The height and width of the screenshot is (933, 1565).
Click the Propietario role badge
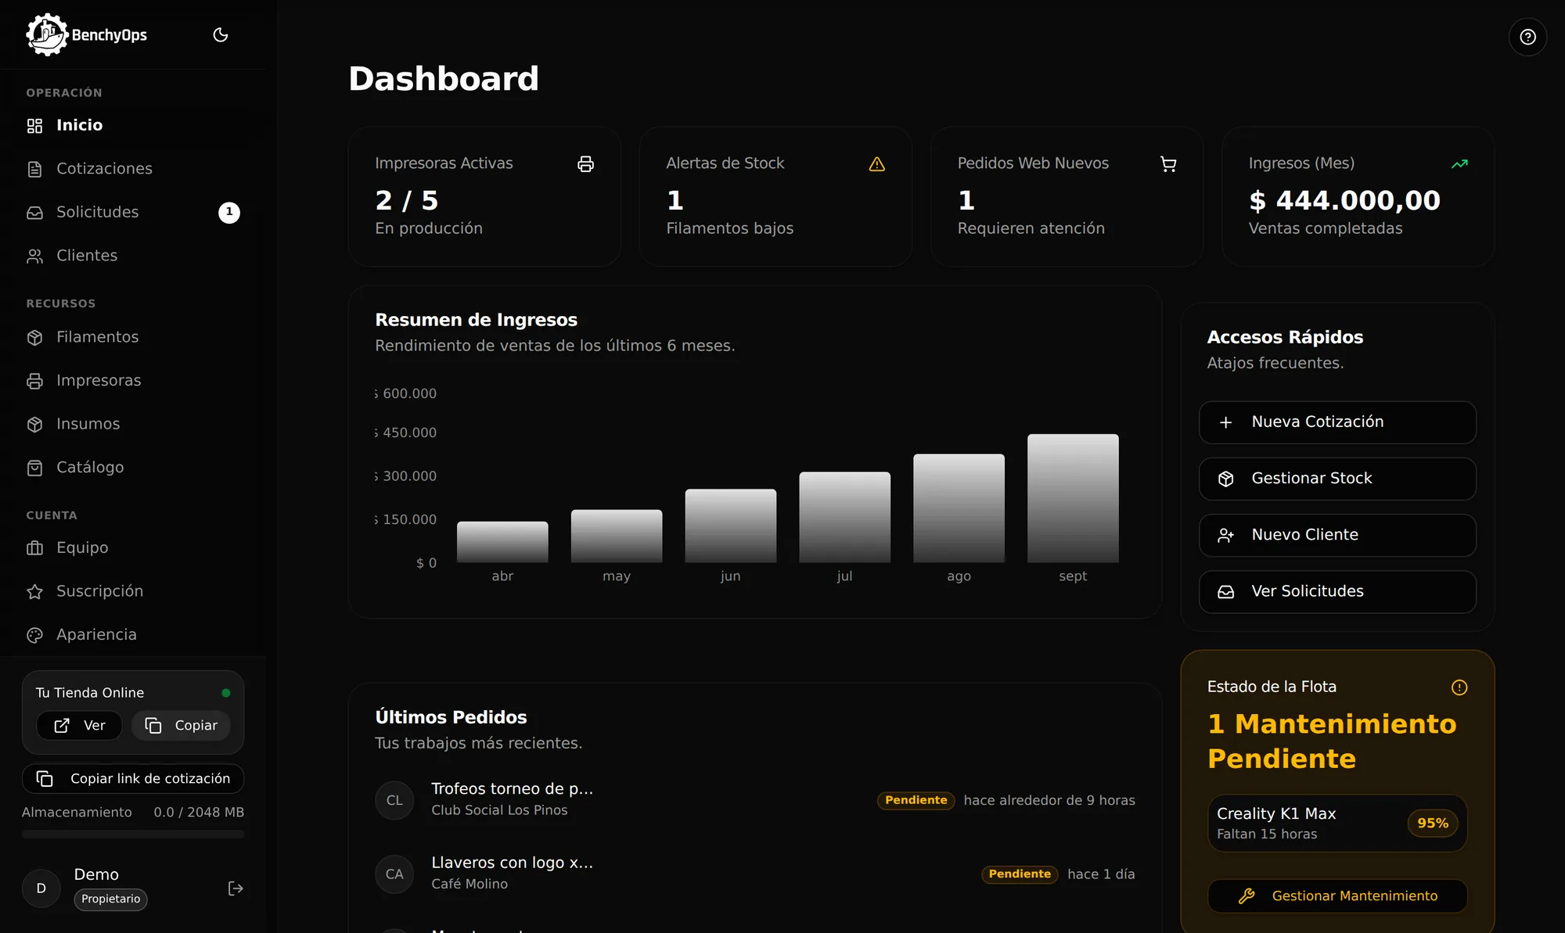point(111,899)
